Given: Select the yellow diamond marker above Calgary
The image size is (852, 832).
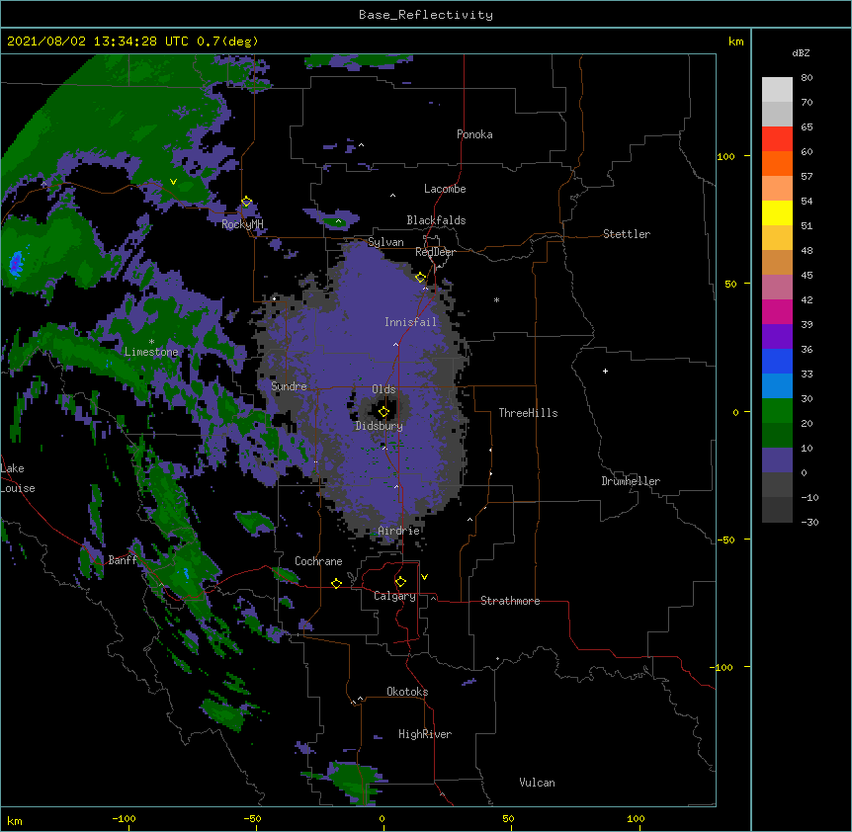Looking at the screenshot, I should pos(400,582).
